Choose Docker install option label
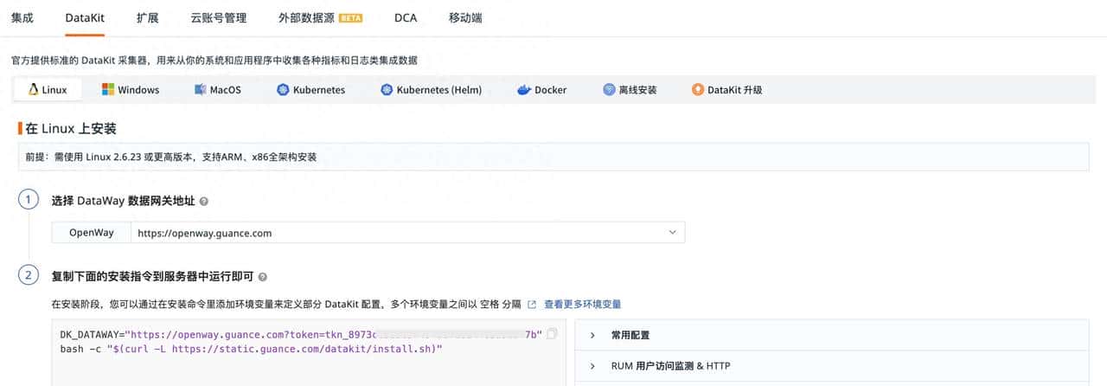The height and width of the screenshot is (386, 1107). 551,90
